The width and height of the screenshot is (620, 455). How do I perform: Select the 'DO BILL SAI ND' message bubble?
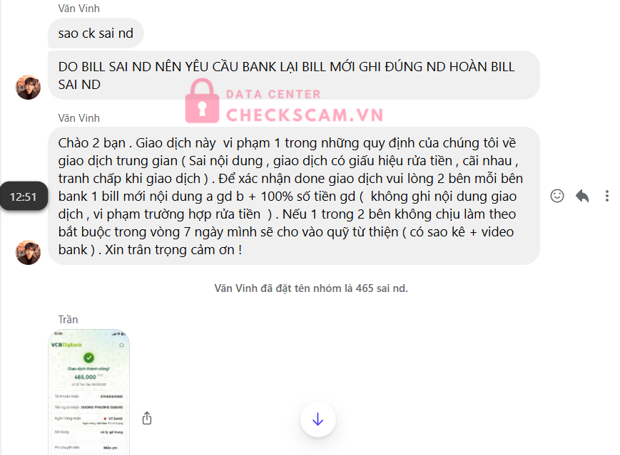(294, 75)
